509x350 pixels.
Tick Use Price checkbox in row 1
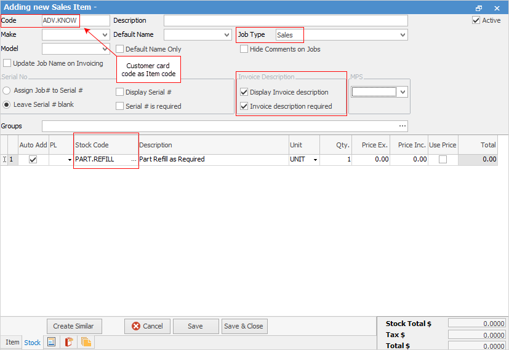443,159
